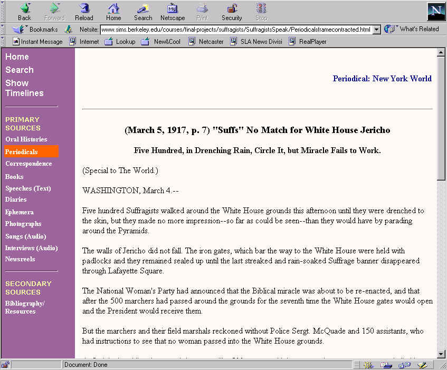Click the Internet bookmark folder
This screenshot has height=370, width=447.
coord(84,42)
